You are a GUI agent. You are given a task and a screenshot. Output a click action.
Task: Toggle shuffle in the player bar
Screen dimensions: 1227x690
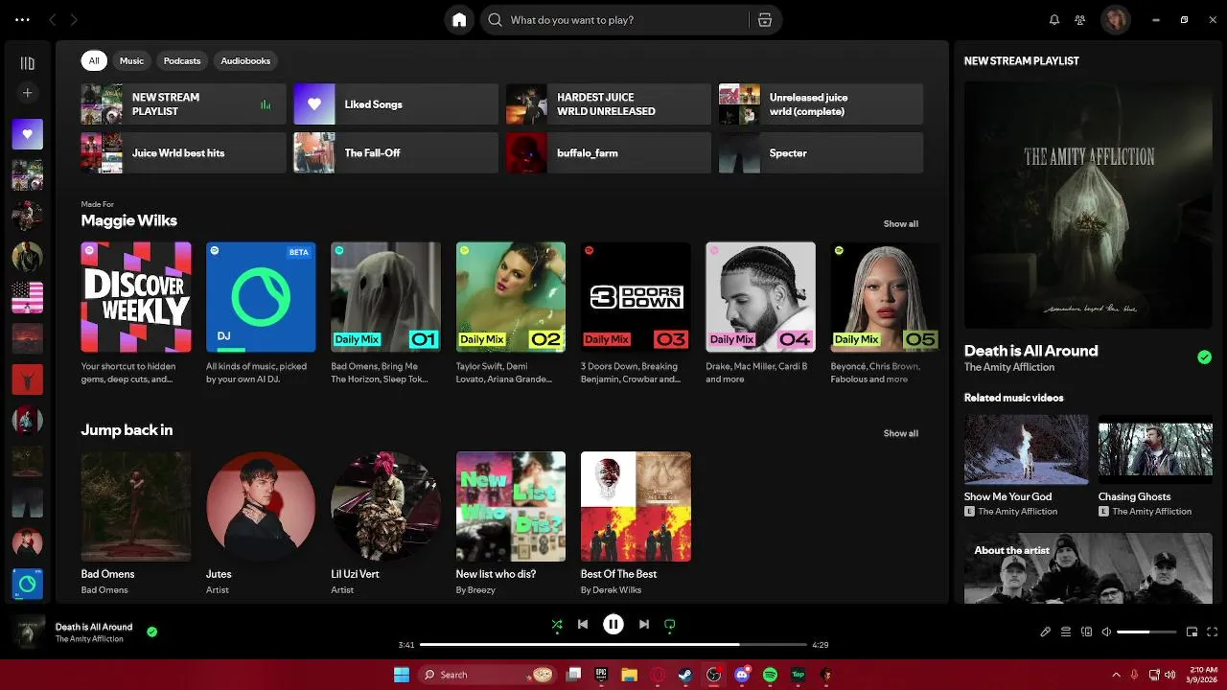point(557,625)
